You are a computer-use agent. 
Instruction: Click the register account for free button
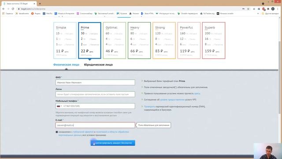tap(113, 143)
